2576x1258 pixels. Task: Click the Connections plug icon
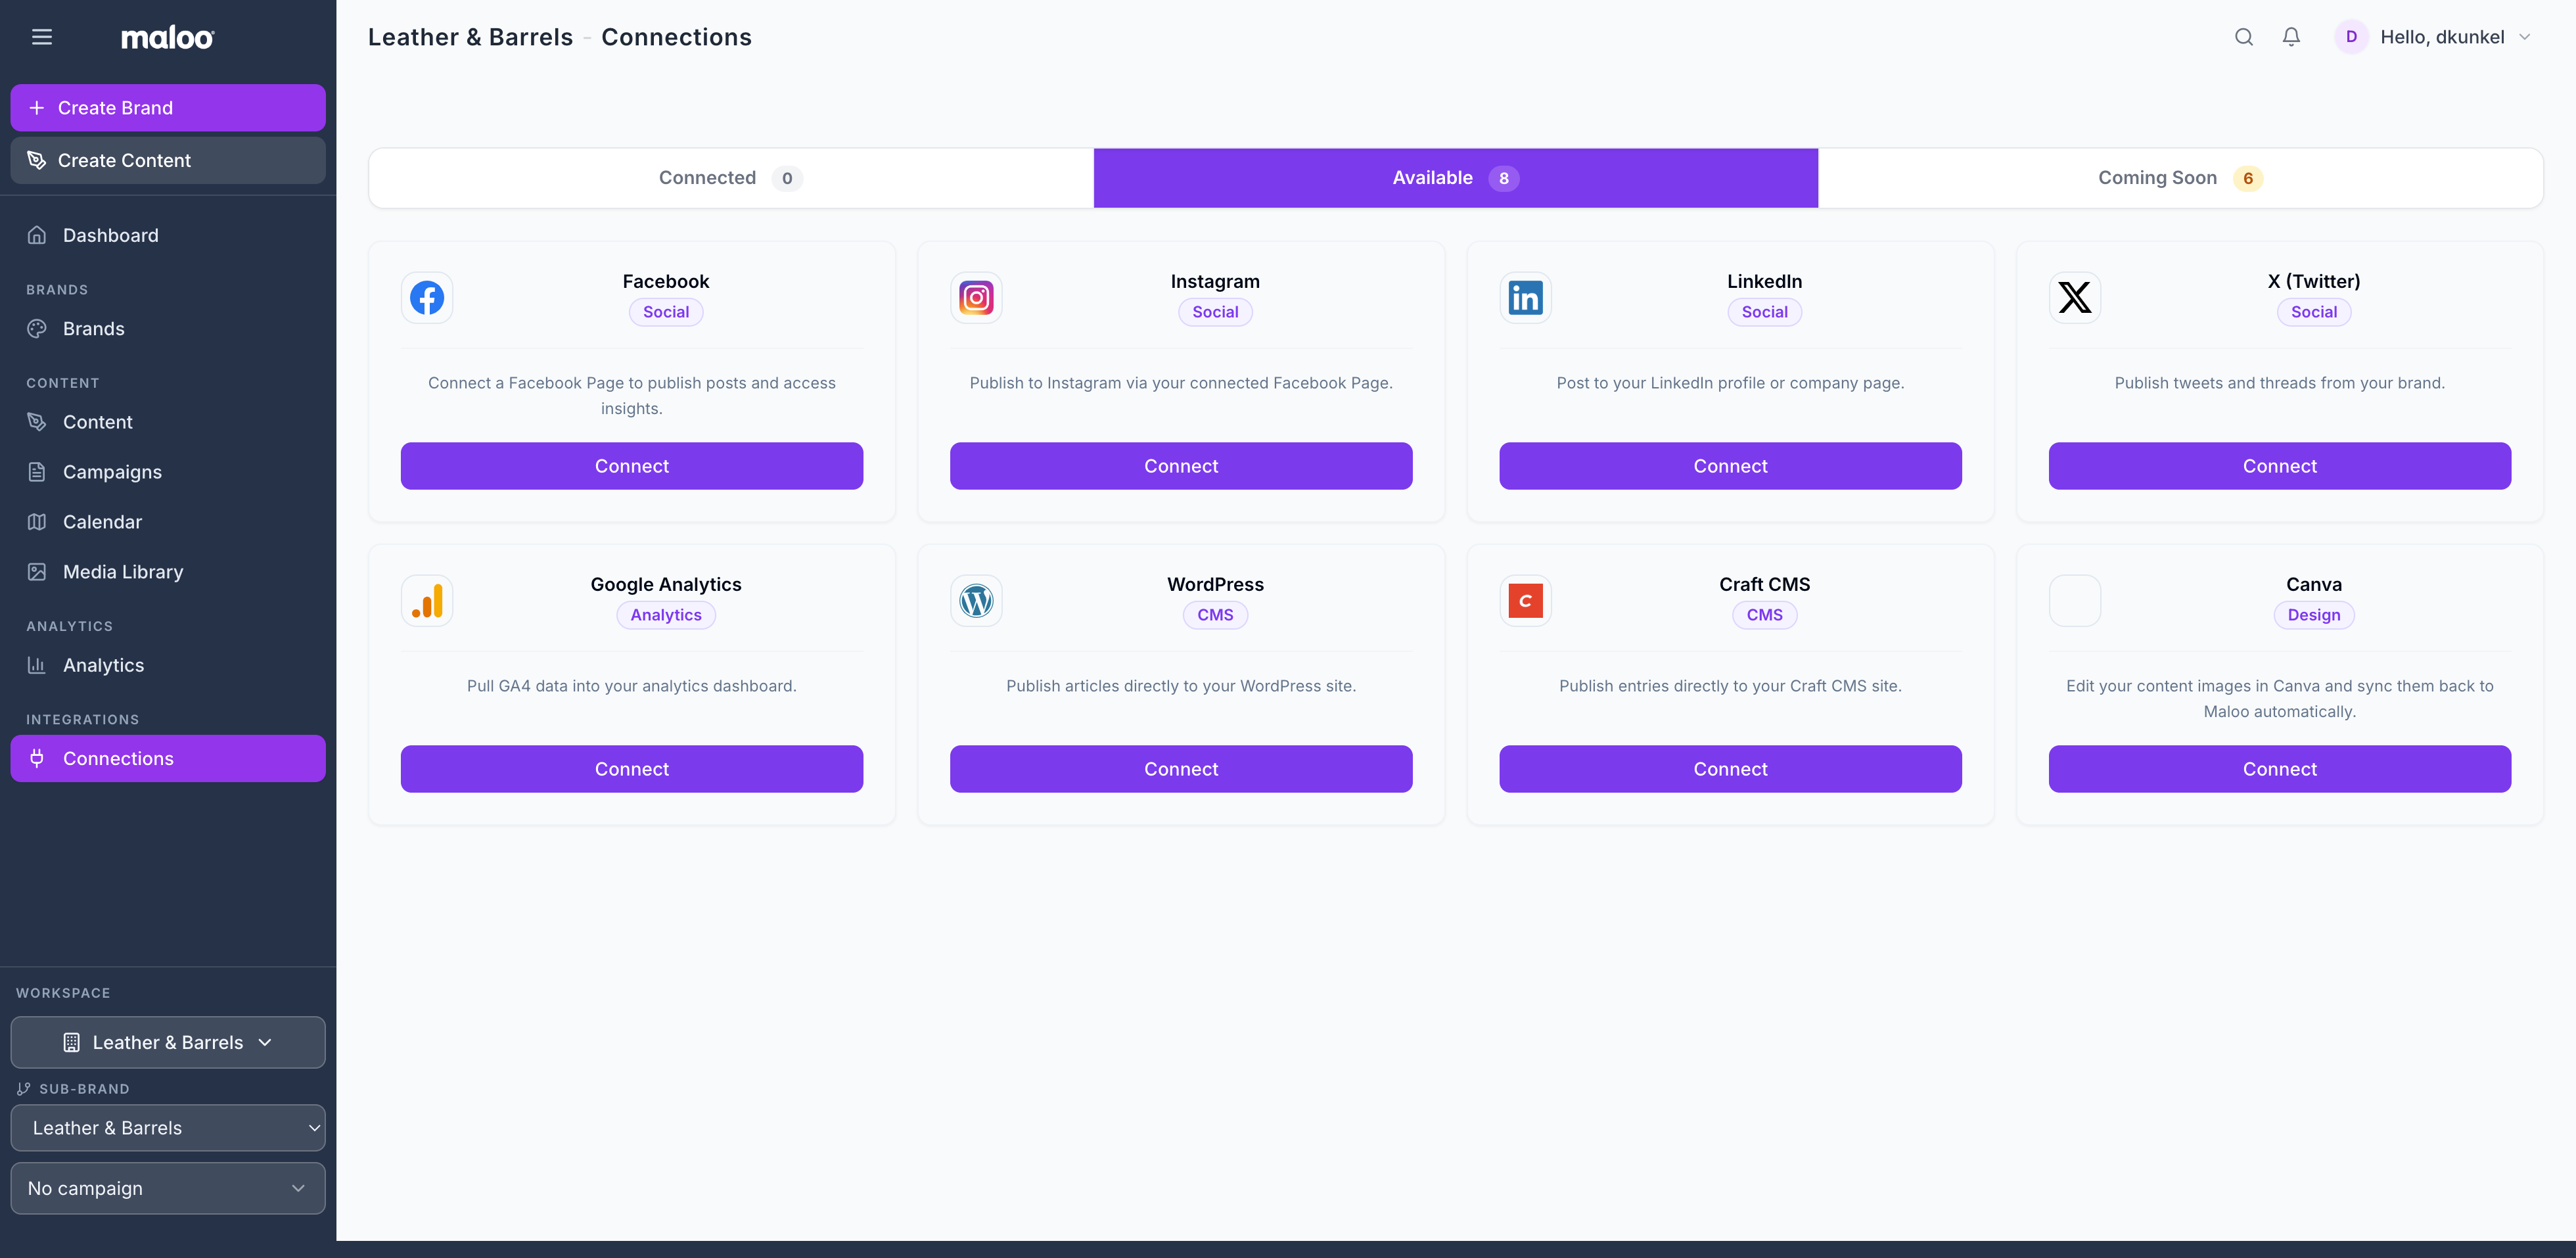pyautogui.click(x=37, y=758)
